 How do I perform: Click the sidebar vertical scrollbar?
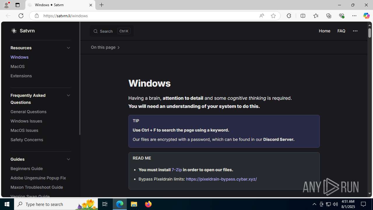pos(80,79)
